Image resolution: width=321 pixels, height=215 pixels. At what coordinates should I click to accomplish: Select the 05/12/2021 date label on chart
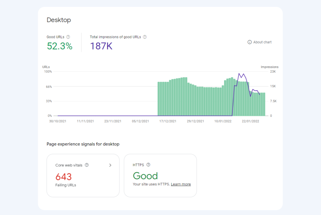point(141,121)
